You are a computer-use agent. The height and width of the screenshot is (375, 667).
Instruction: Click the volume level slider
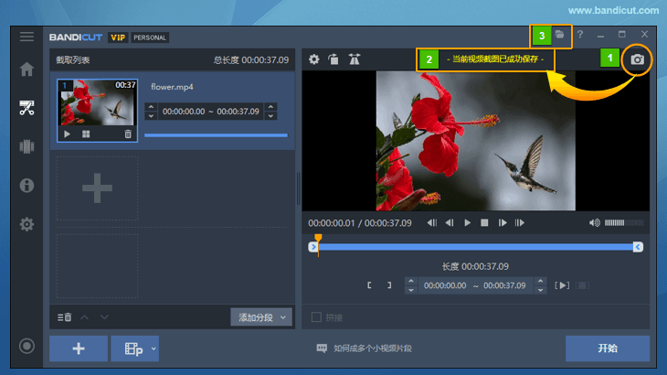(623, 222)
